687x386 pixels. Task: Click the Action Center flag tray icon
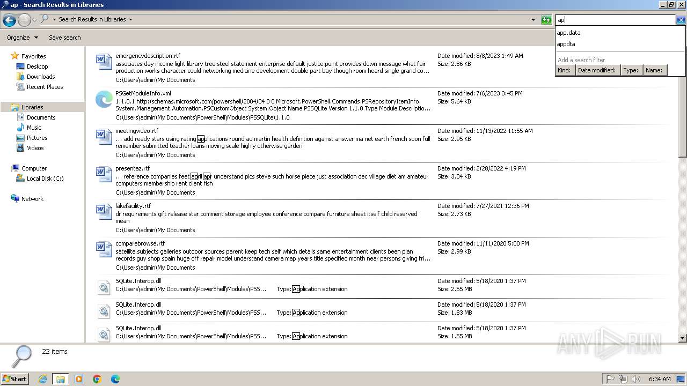[x=610, y=379]
